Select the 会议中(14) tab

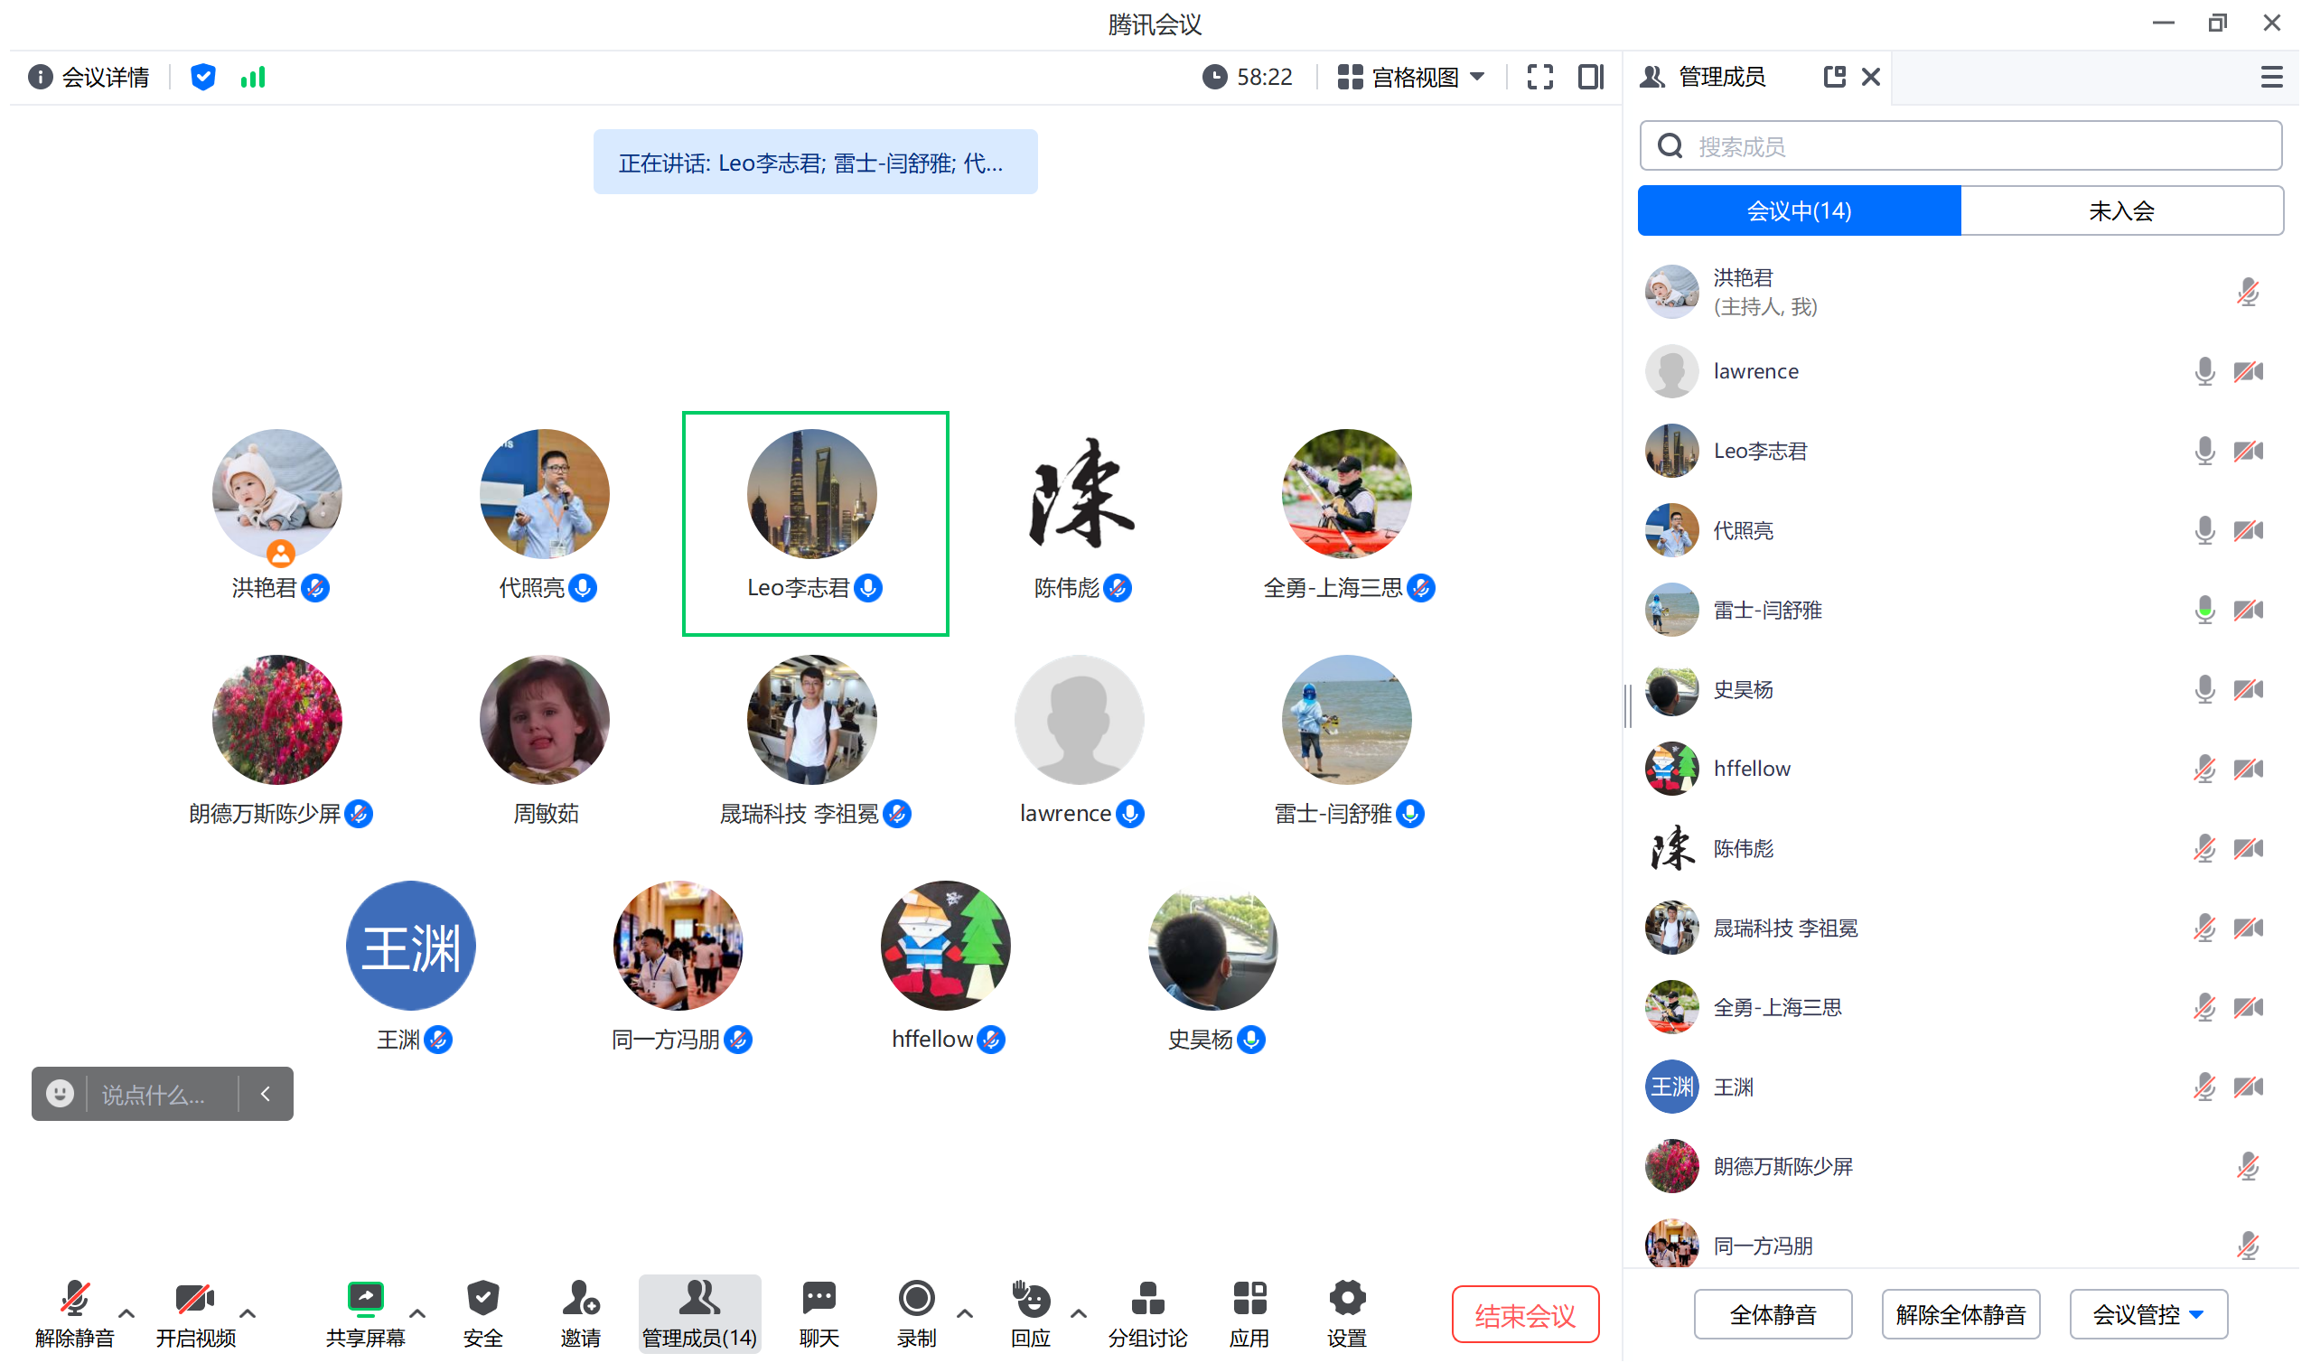pos(1798,210)
